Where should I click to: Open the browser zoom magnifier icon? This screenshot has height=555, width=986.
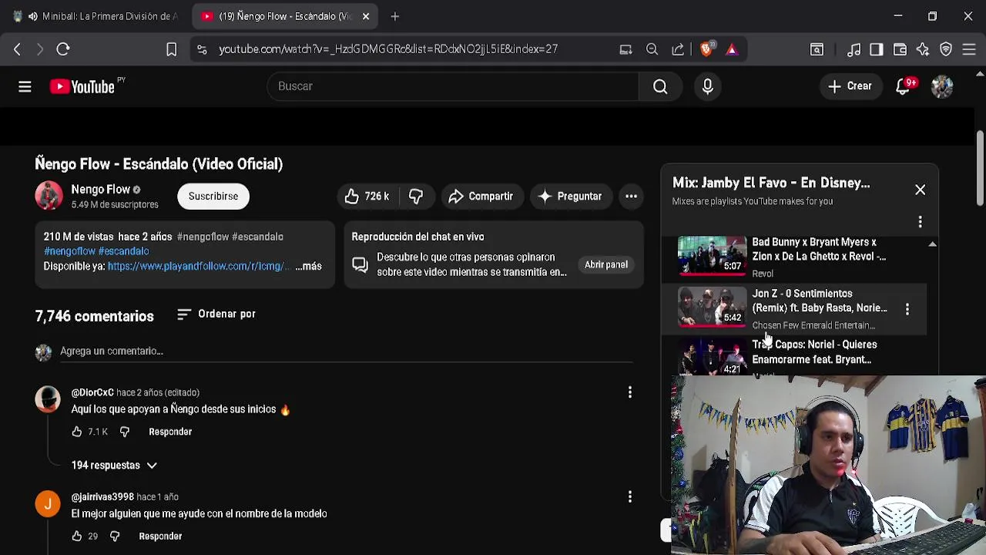[652, 49]
